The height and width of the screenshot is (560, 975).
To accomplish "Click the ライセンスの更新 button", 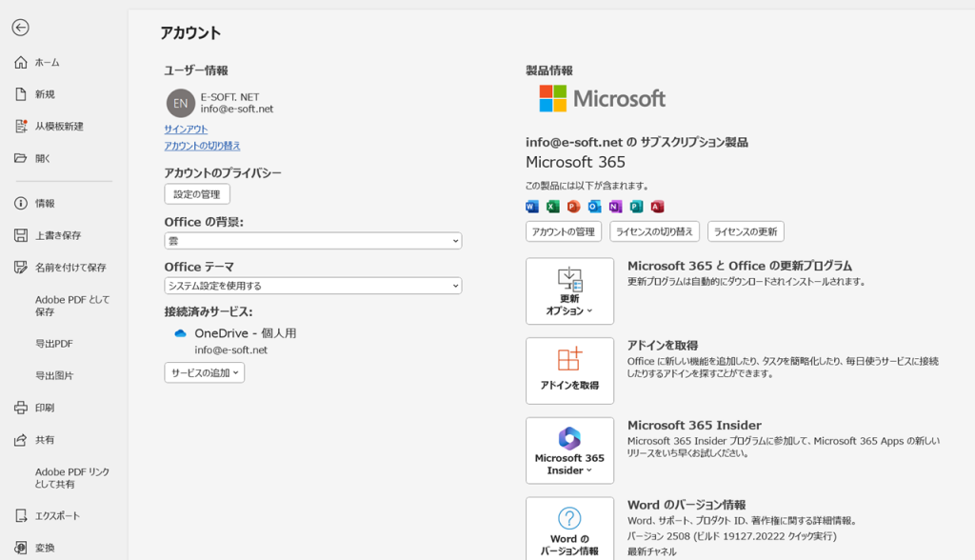I will pos(746,231).
